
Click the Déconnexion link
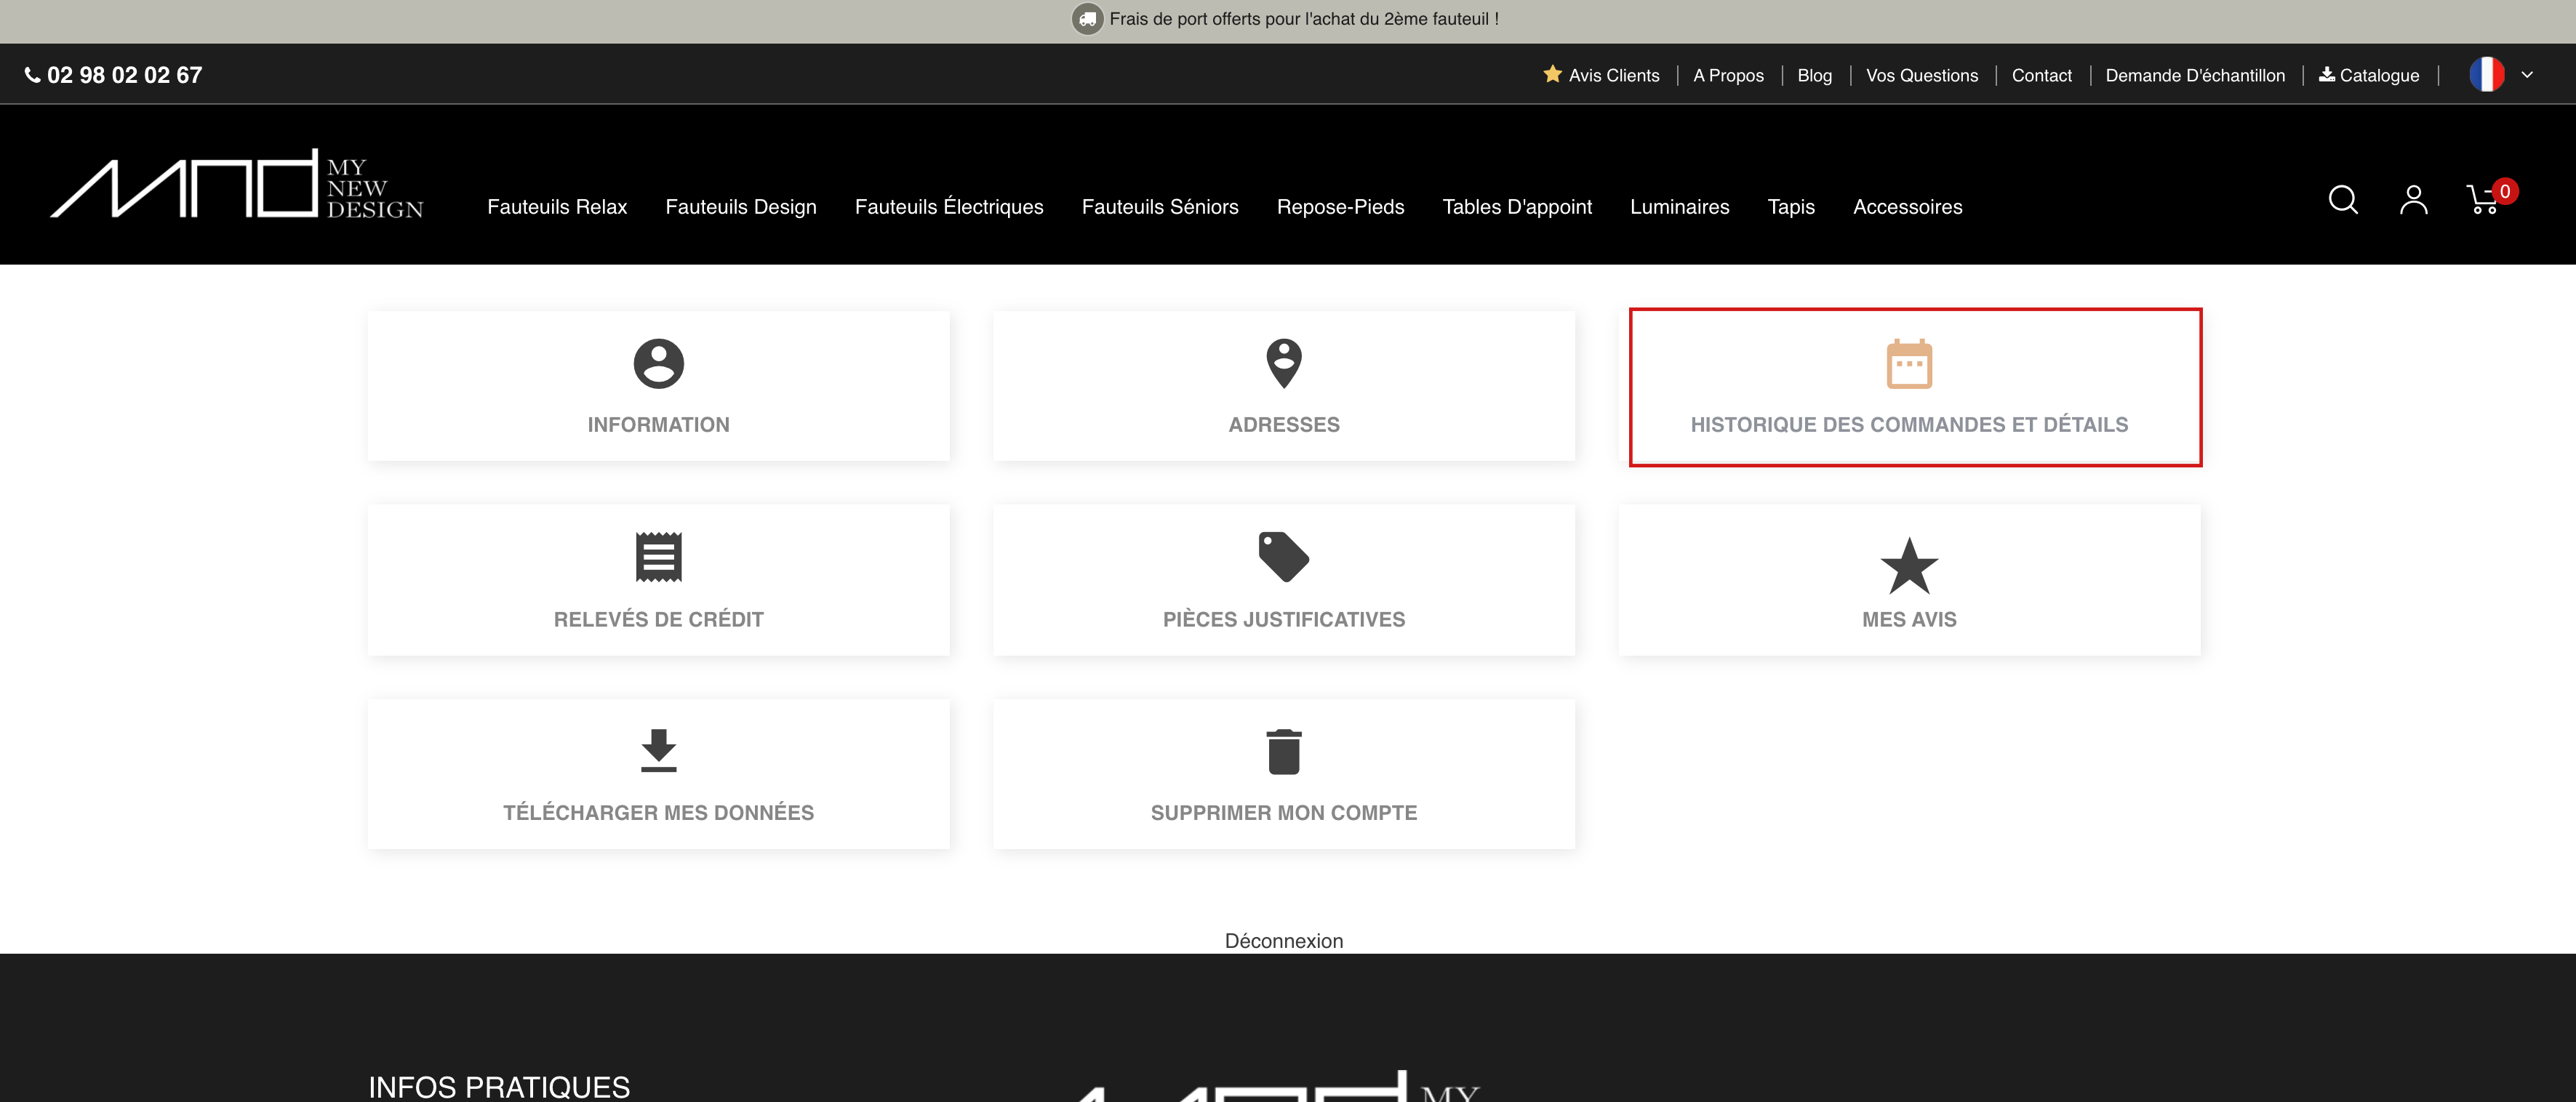(x=1283, y=940)
